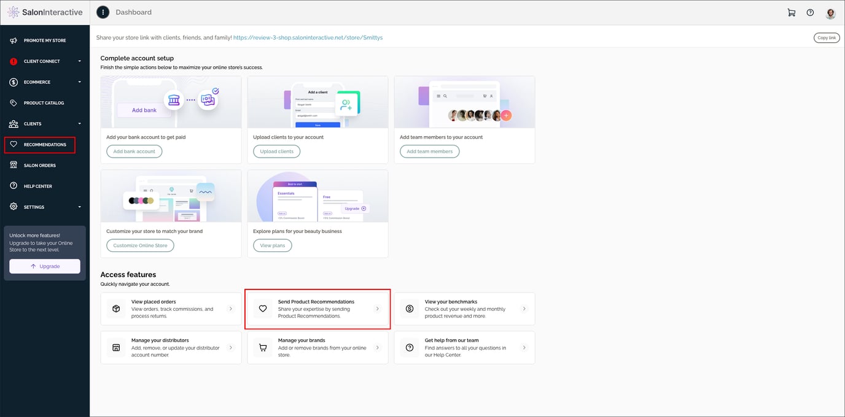Click the Add bank account button

(134, 150)
